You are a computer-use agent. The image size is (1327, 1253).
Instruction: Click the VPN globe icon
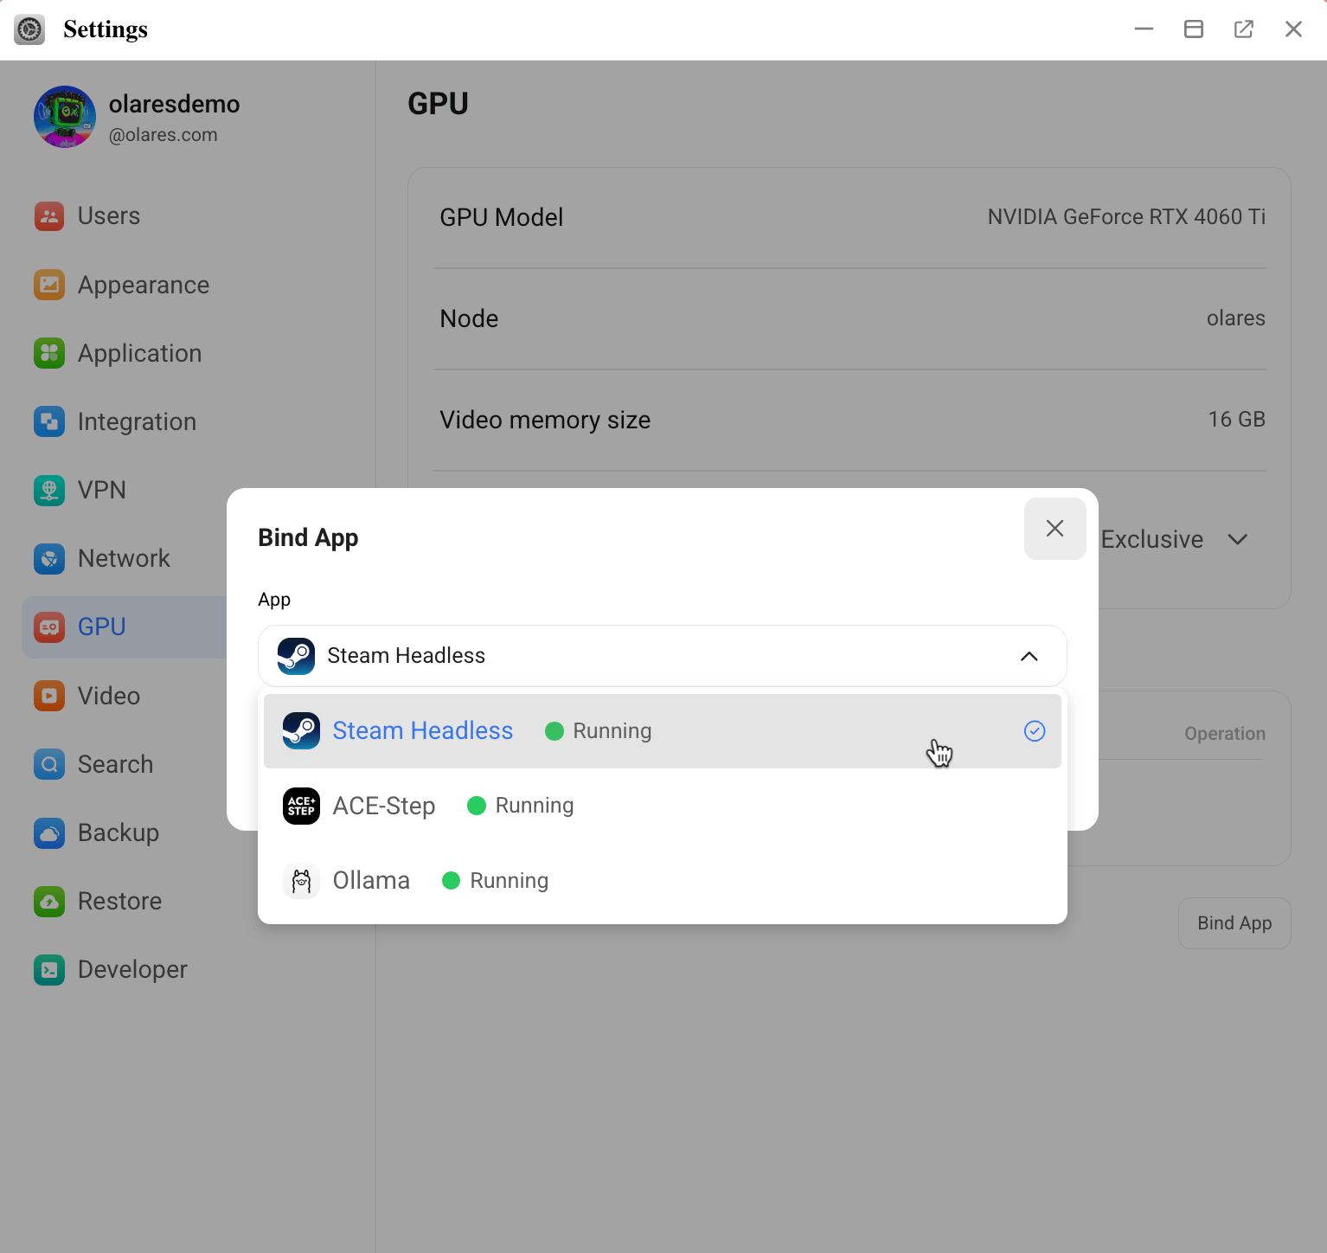(49, 490)
